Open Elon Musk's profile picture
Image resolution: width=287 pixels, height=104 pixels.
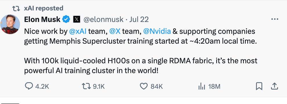[x=10, y=24]
